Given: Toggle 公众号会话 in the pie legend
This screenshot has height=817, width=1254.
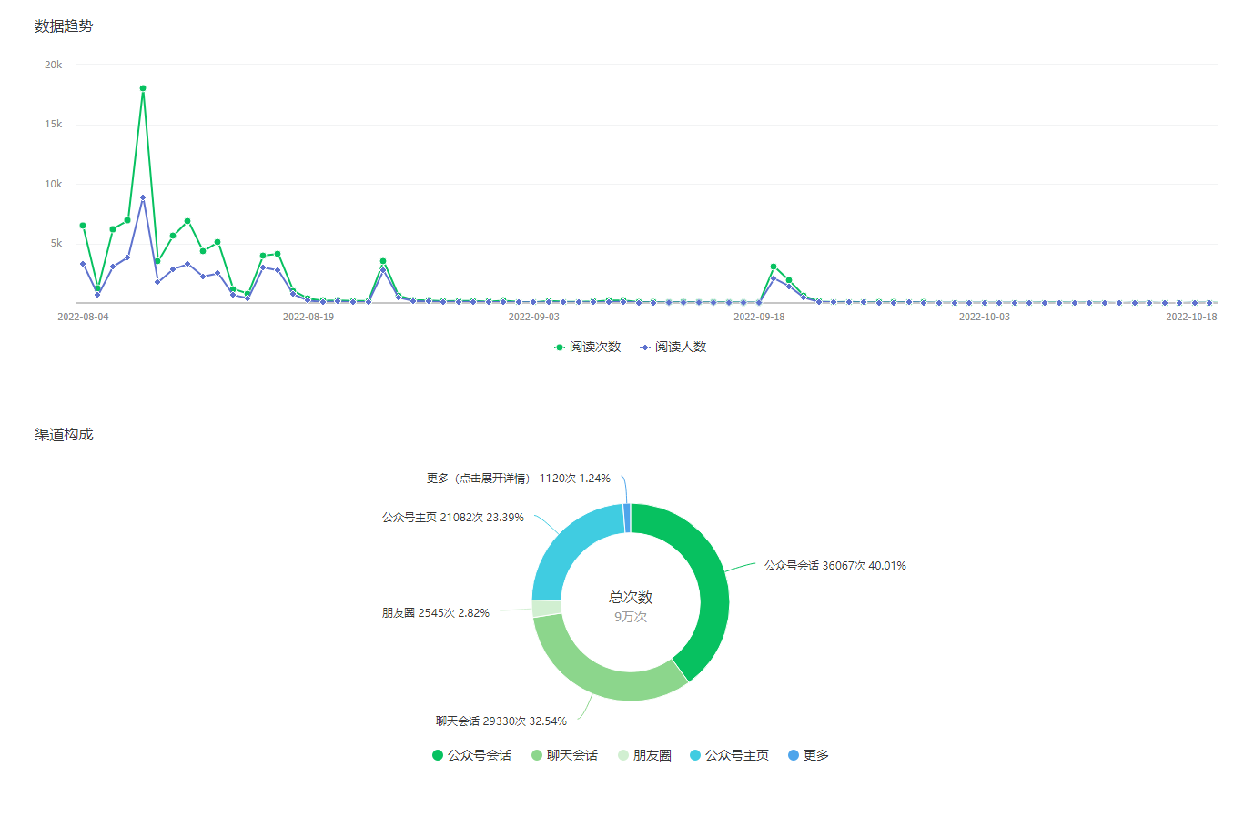Looking at the screenshot, I should tap(471, 755).
